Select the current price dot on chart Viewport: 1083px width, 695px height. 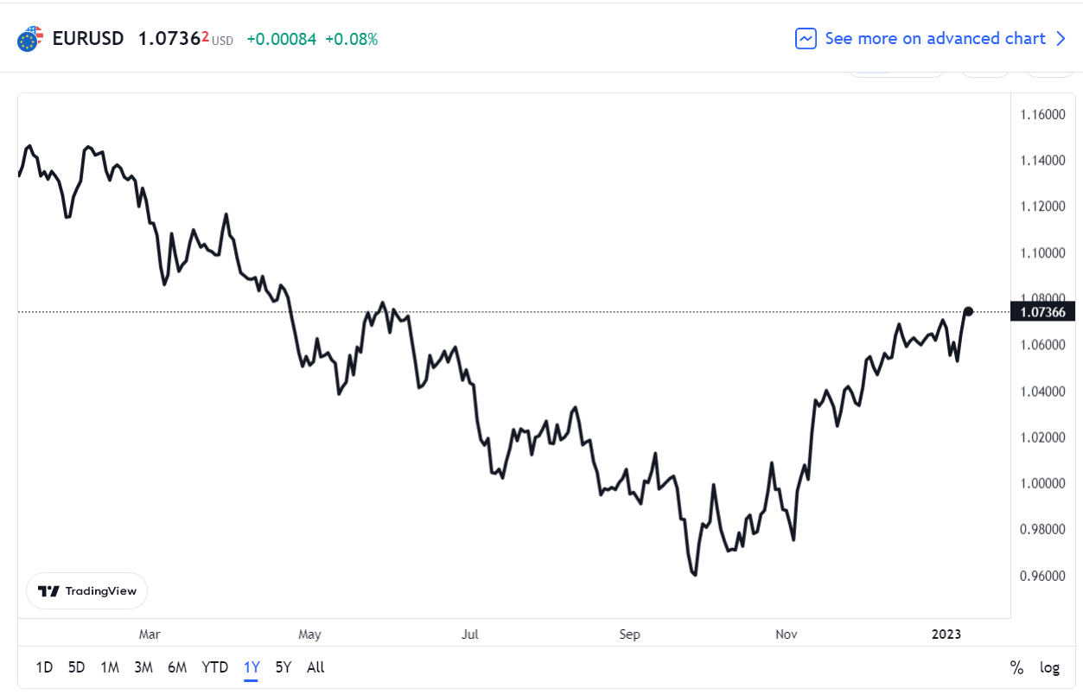pos(969,311)
